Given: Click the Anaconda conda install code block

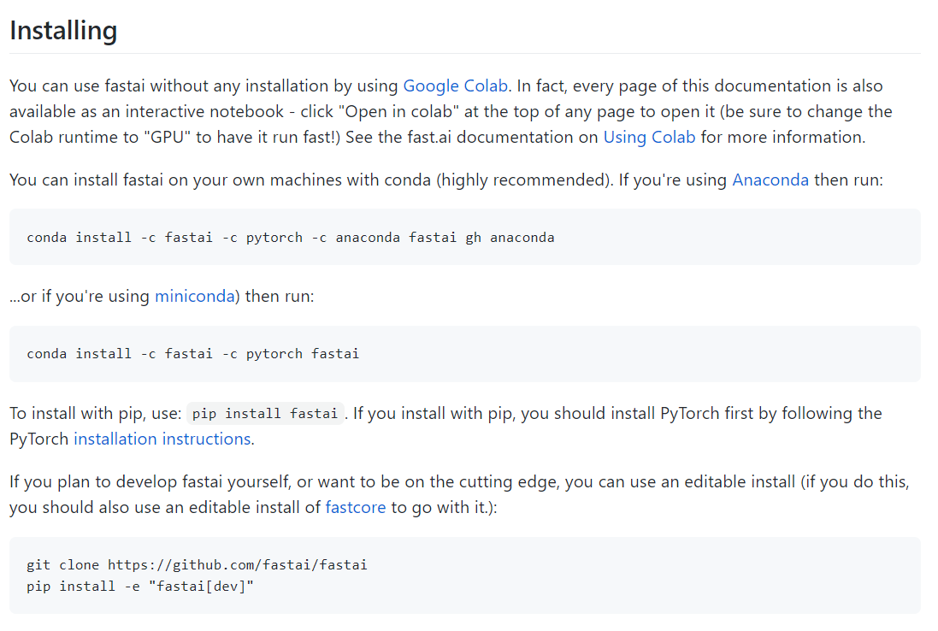Looking at the screenshot, I should (290, 238).
